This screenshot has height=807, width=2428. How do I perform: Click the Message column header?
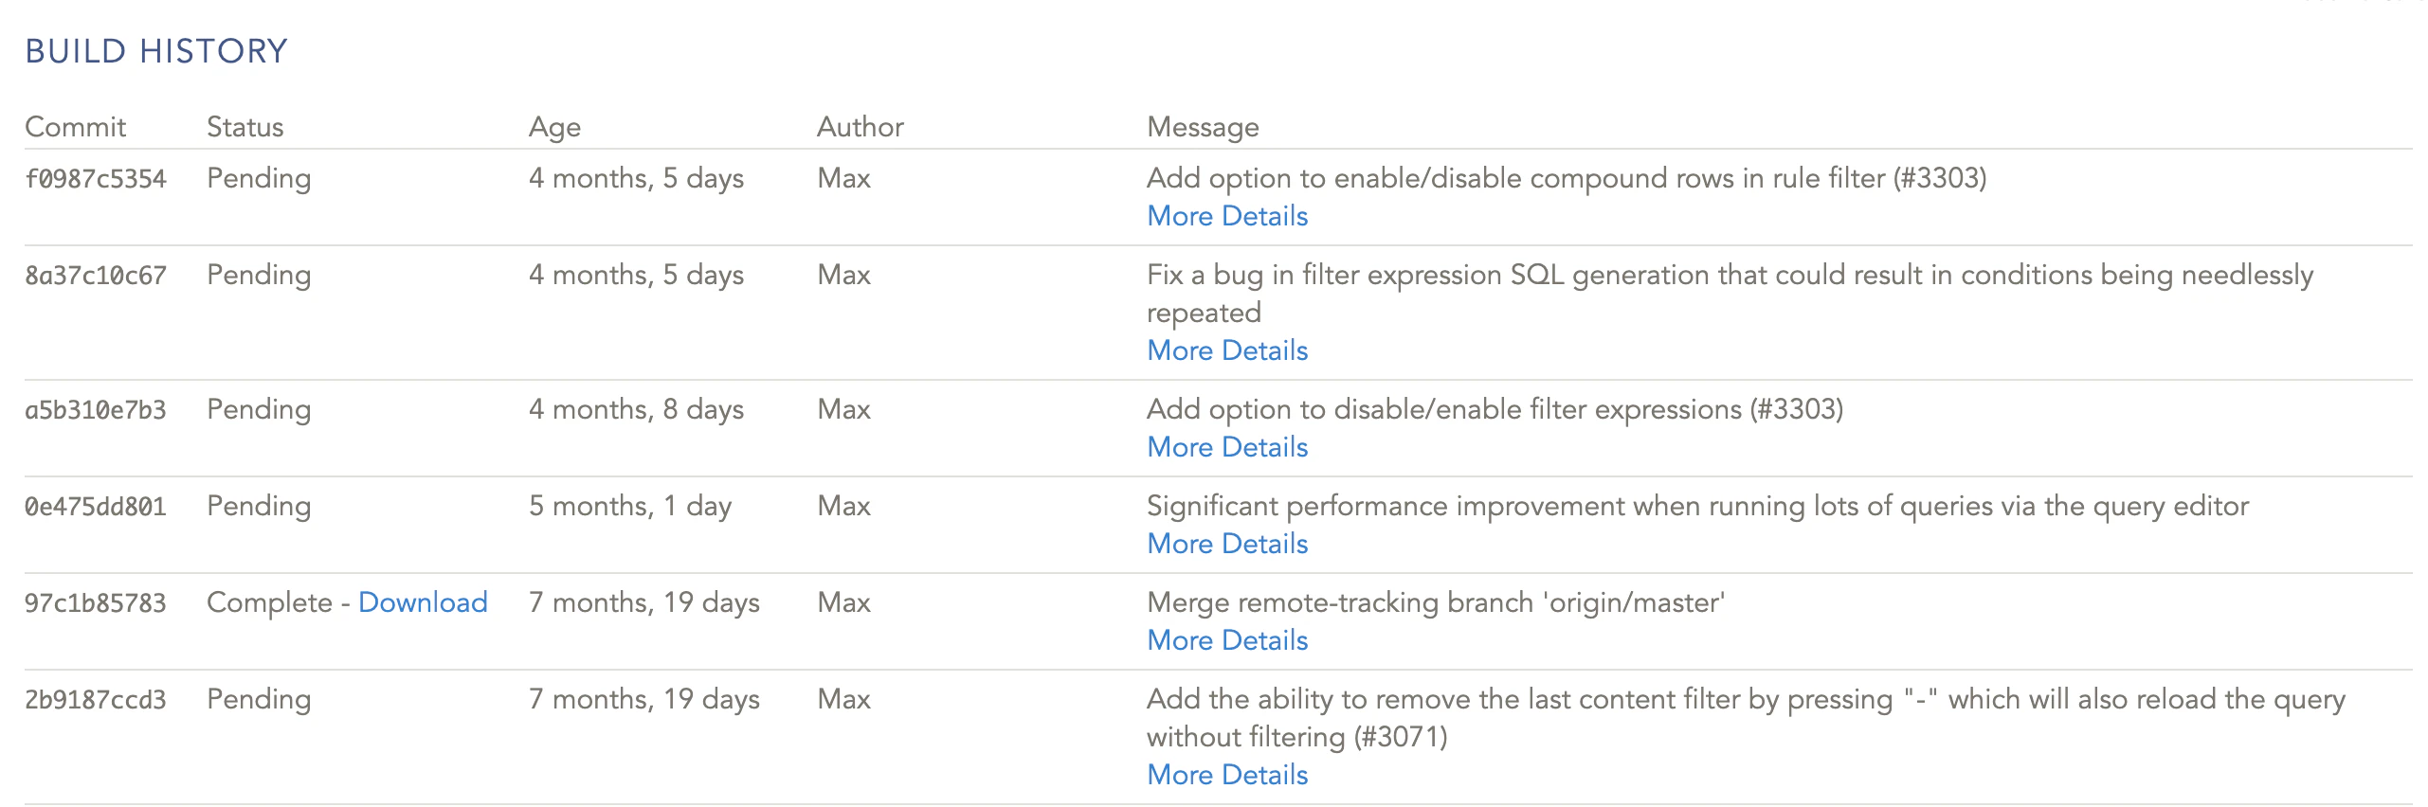[1203, 127]
